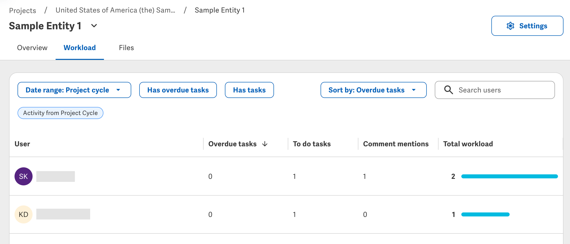Click KD's total workload bar
The width and height of the screenshot is (570, 244).
485,214
